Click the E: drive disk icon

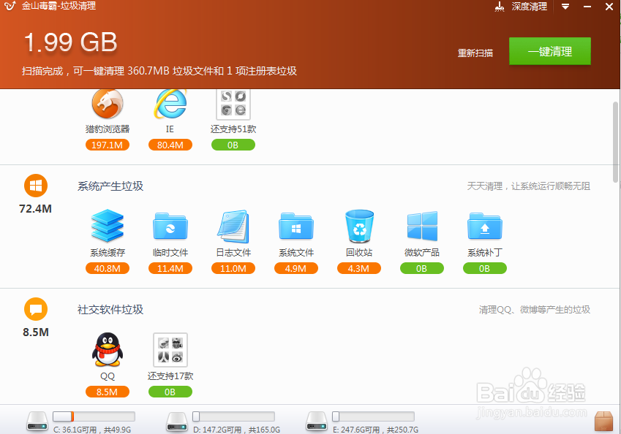317,421
